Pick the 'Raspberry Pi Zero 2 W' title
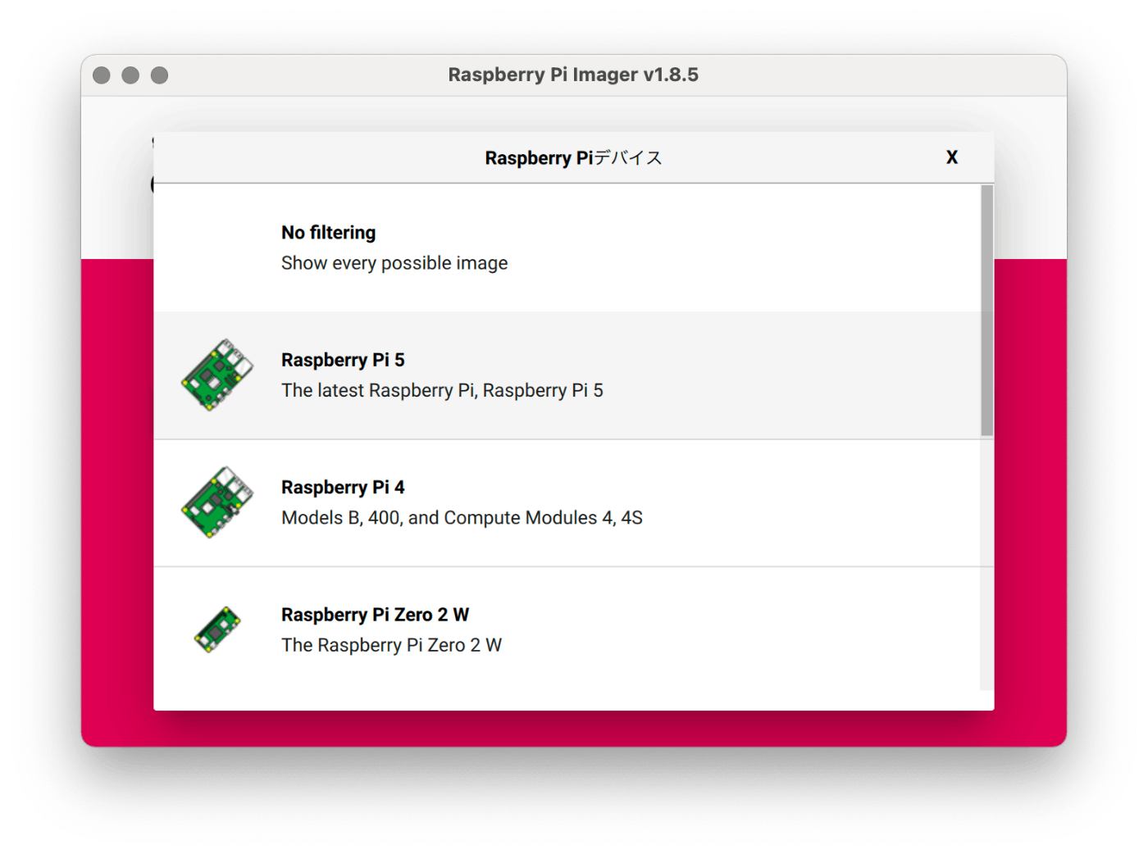The width and height of the screenshot is (1148, 854). (375, 615)
